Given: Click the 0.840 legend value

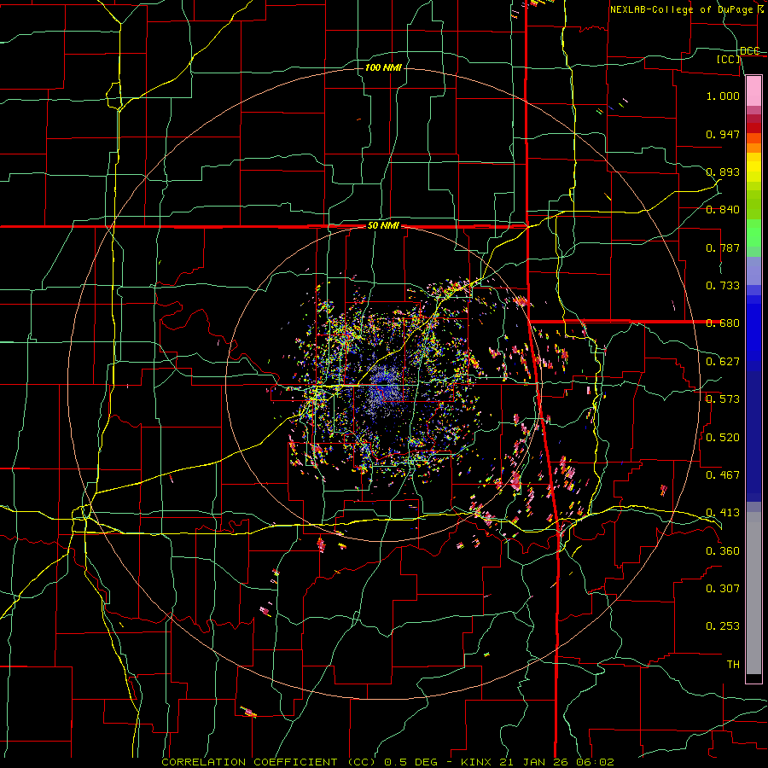Looking at the screenshot, I should coord(723,210).
